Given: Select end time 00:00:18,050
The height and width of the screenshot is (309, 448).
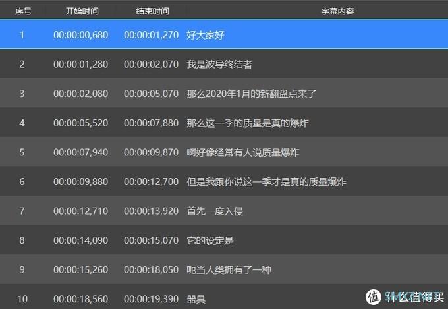Looking at the screenshot, I should pos(151,270).
